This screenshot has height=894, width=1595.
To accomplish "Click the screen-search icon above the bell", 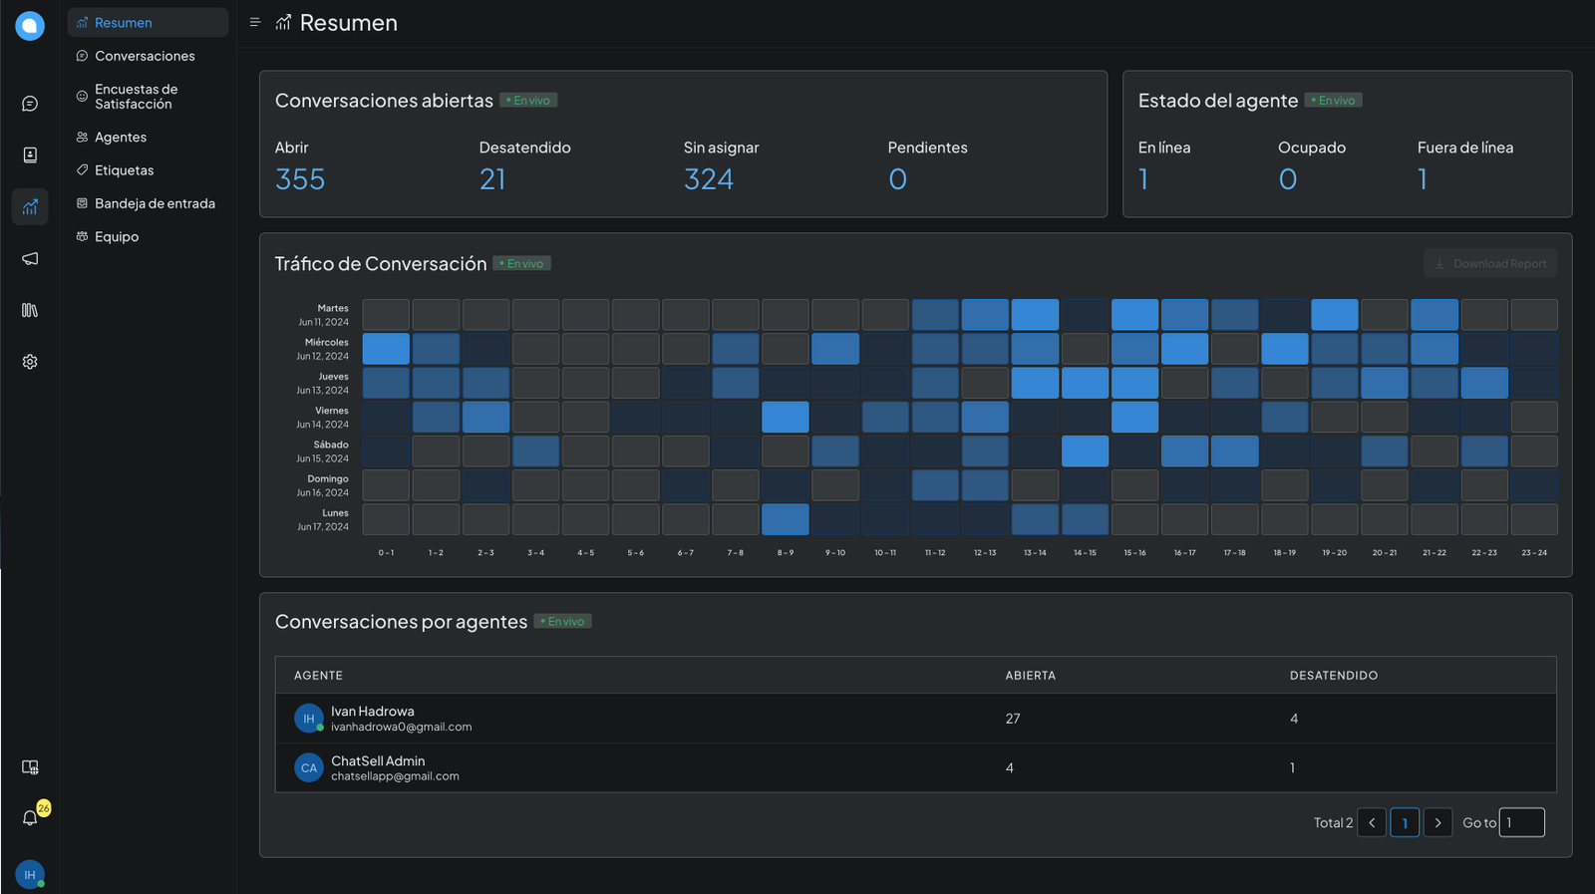I will point(30,767).
